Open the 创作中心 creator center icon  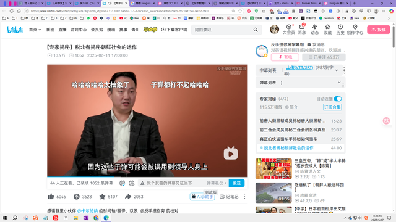pos(355,30)
